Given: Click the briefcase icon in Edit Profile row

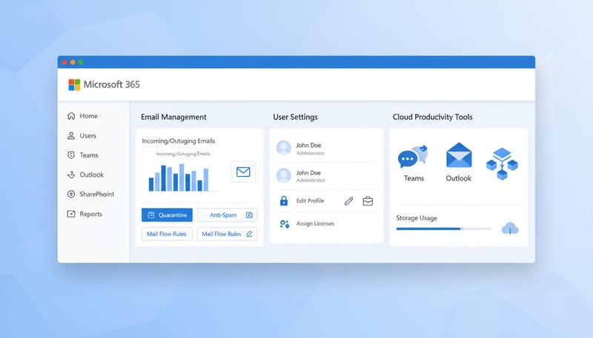Looking at the screenshot, I should tap(368, 201).
